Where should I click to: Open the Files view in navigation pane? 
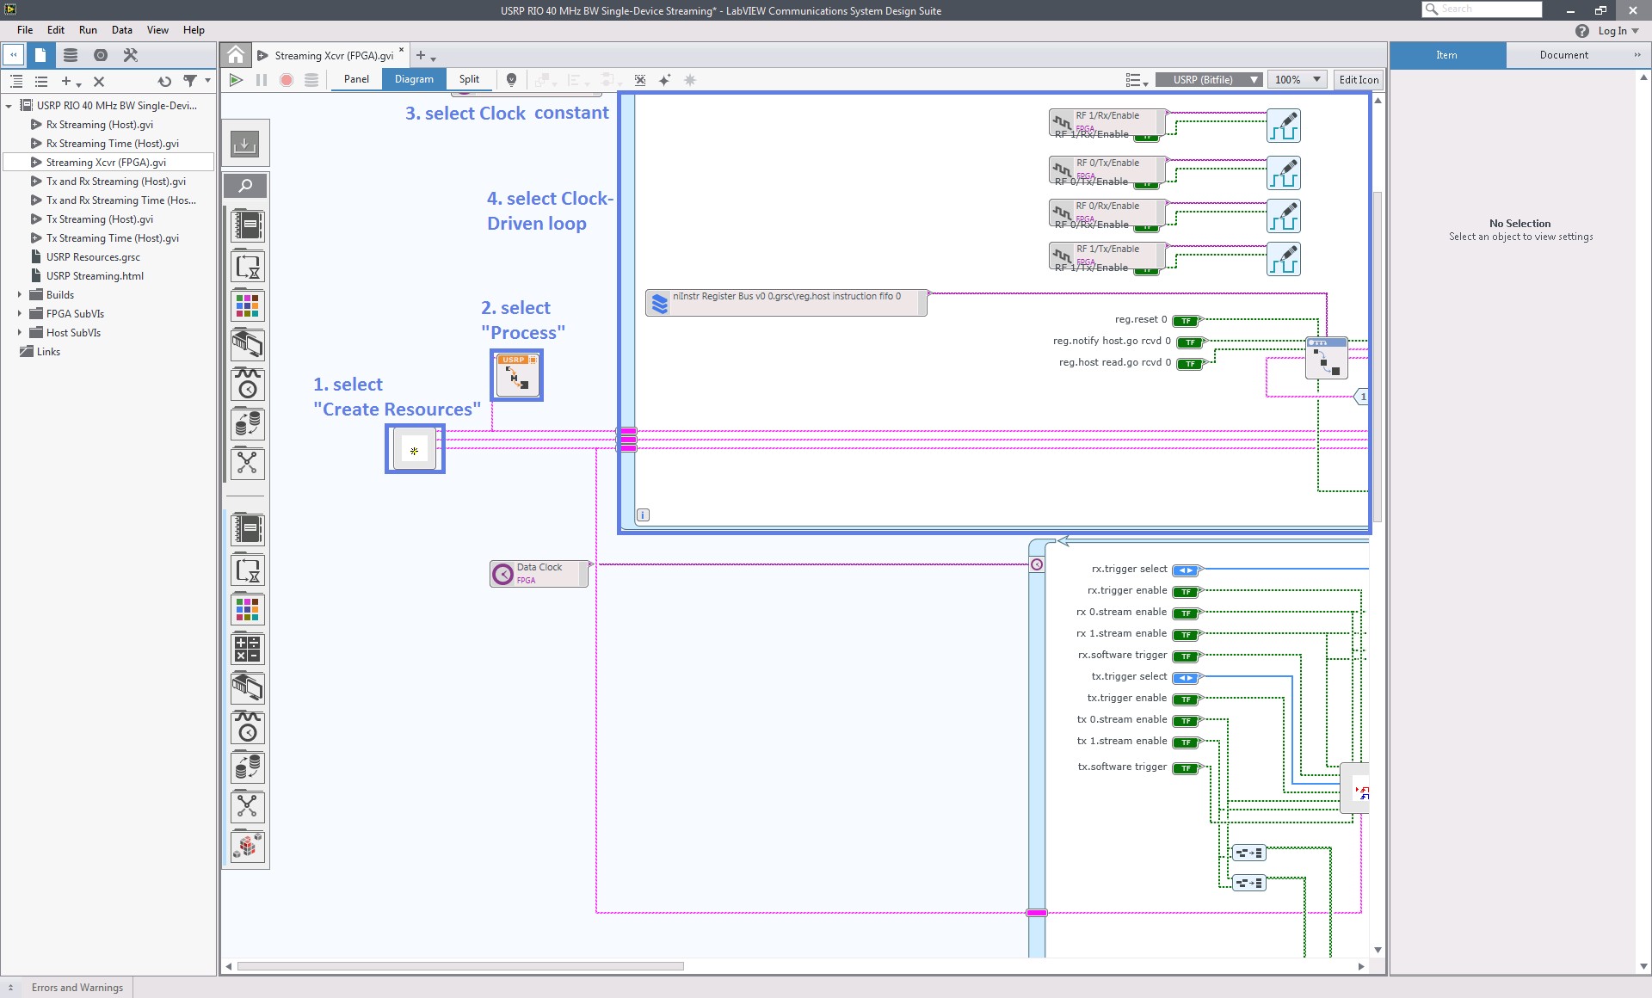point(40,55)
